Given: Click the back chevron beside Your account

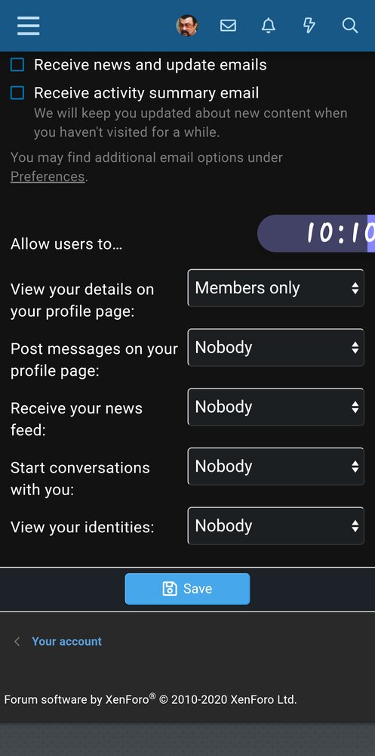Looking at the screenshot, I should click(17, 641).
